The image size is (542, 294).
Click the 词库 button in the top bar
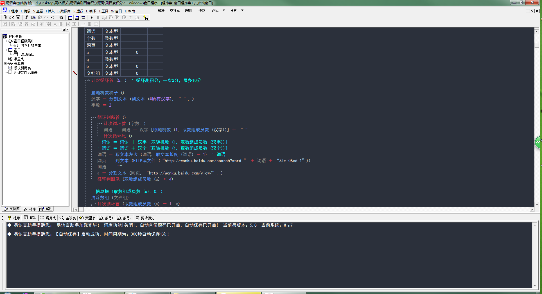tap(215, 10)
